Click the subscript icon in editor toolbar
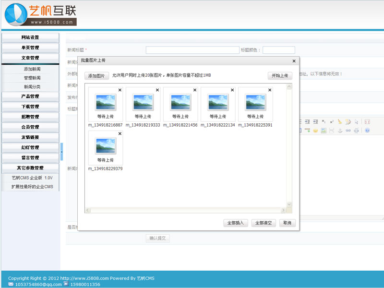The height and width of the screenshot is (288, 384). point(324,122)
